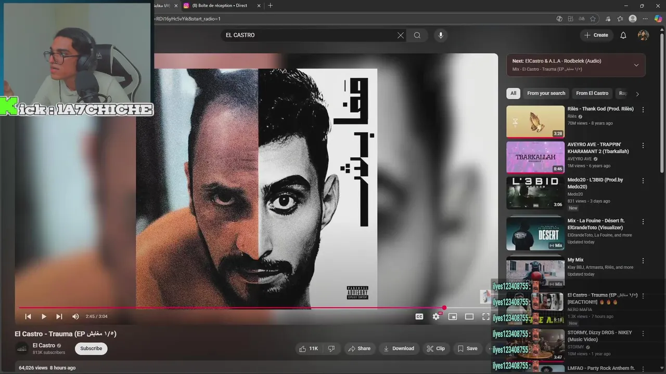666x374 pixels.
Task: Switch to the Boîte de réception Direct tab
Action: (220, 6)
